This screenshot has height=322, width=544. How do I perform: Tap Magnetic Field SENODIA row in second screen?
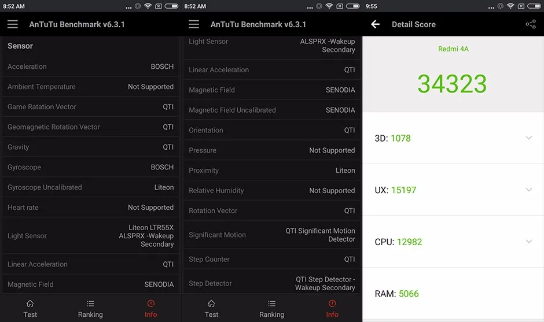(272, 90)
